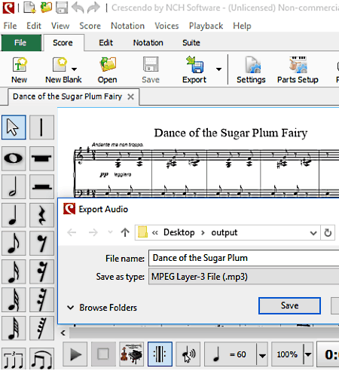Start playback with the Play button
339x371 pixels.
pos(75,354)
